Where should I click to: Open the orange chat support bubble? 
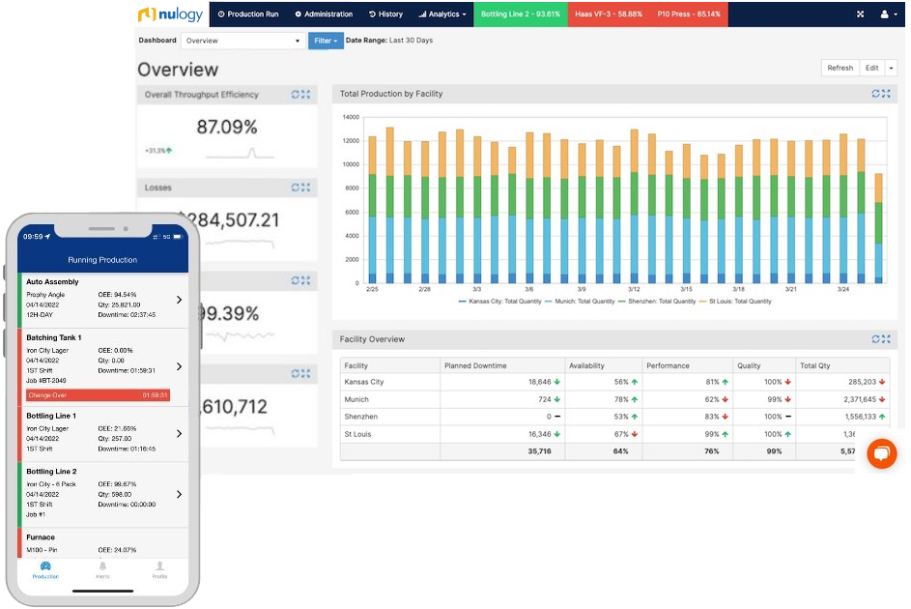click(881, 453)
